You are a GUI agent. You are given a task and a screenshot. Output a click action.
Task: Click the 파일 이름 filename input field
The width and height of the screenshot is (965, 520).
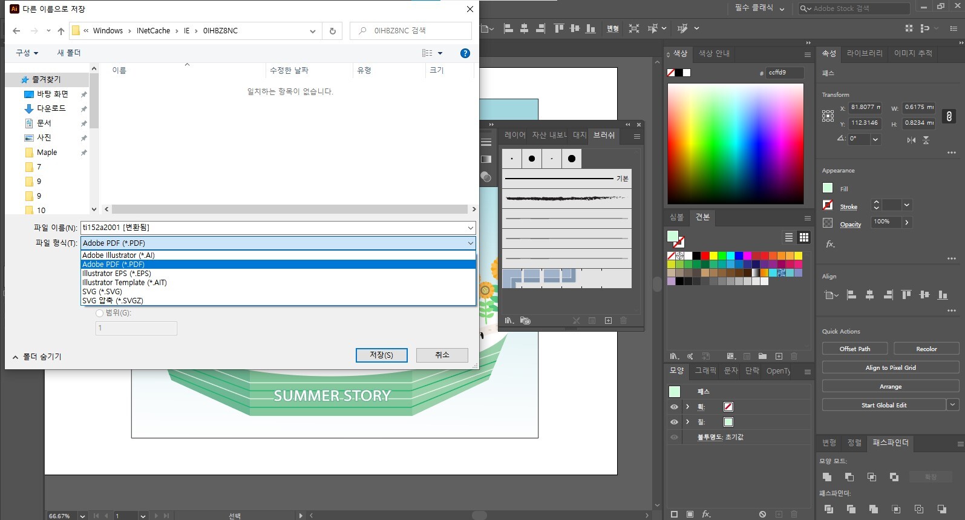(x=272, y=228)
